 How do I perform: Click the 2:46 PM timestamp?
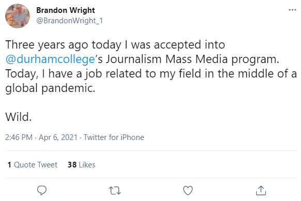[19, 137]
